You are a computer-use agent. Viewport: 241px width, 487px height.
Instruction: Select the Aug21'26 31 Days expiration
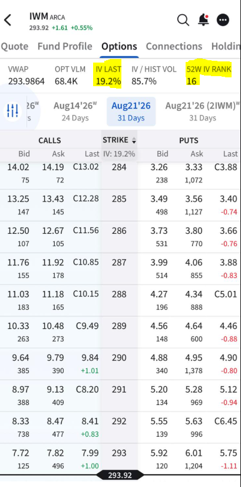pos(131,111)
